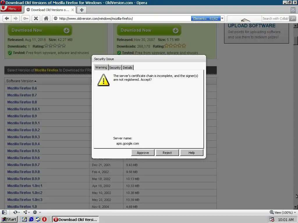Launch the quick launch notepad icon
298x223 pixels.
tap(24, 220)
